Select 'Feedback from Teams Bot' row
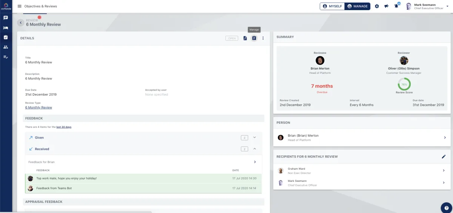Viewport: 453px width, 213px height. click(143, 188)
